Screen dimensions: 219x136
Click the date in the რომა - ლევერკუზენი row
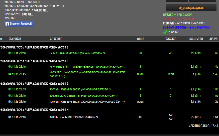tap(17, 53)
